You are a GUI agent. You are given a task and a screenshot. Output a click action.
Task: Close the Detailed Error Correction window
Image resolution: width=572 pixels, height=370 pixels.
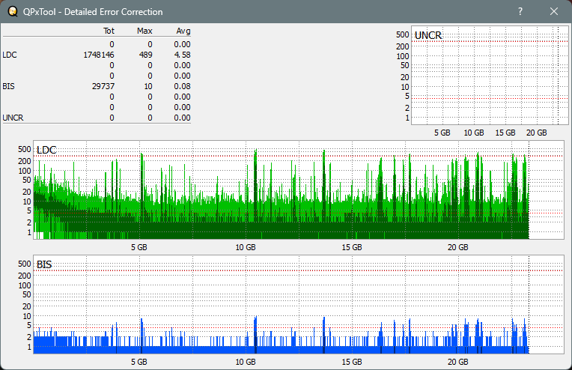554,12
